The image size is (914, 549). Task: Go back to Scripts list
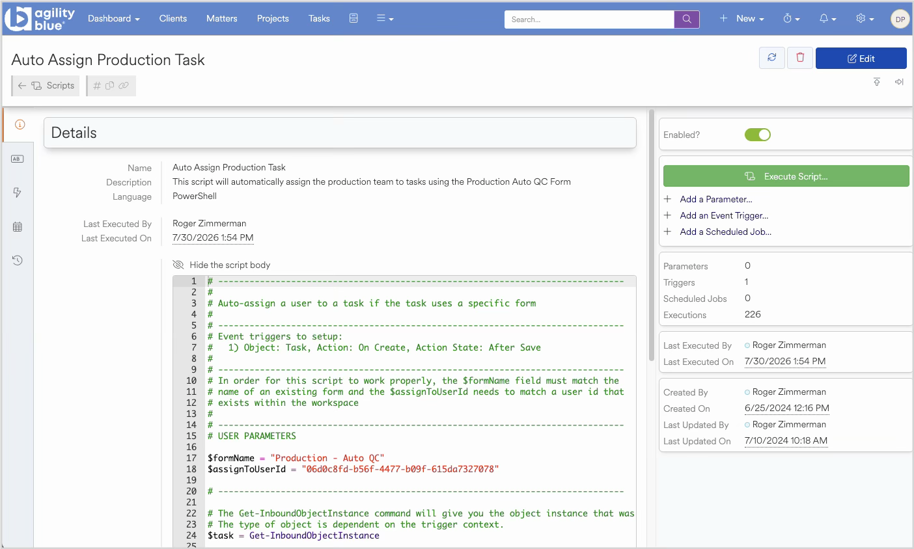coord(46,85)
